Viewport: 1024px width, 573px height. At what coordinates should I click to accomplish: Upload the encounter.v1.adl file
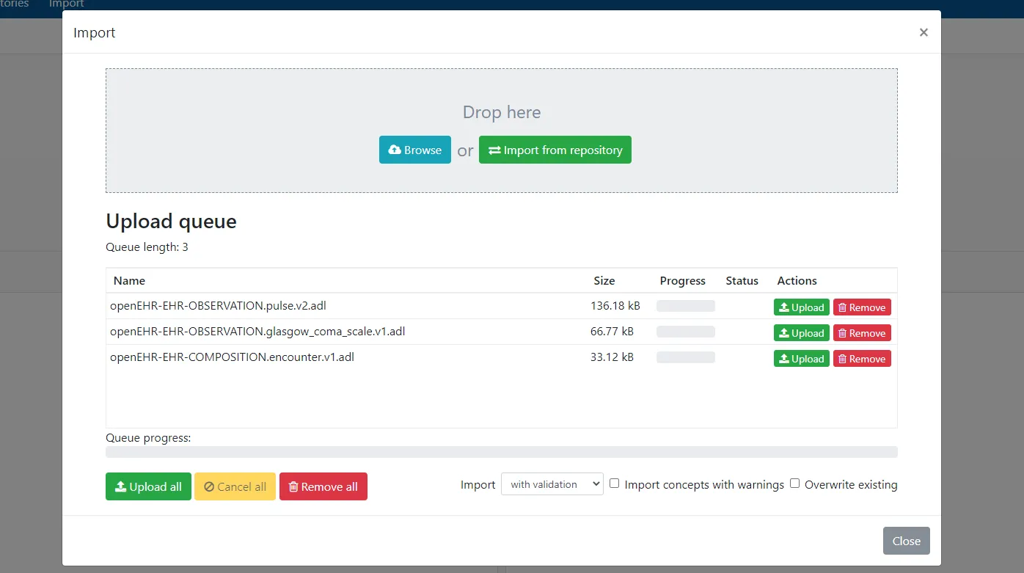801,359
